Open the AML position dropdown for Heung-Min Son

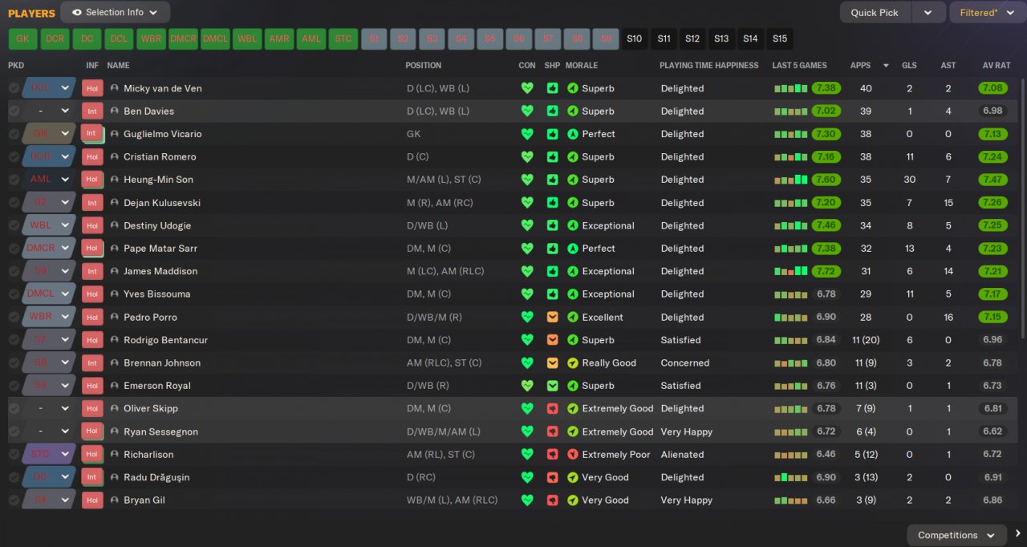pos(49,180)
